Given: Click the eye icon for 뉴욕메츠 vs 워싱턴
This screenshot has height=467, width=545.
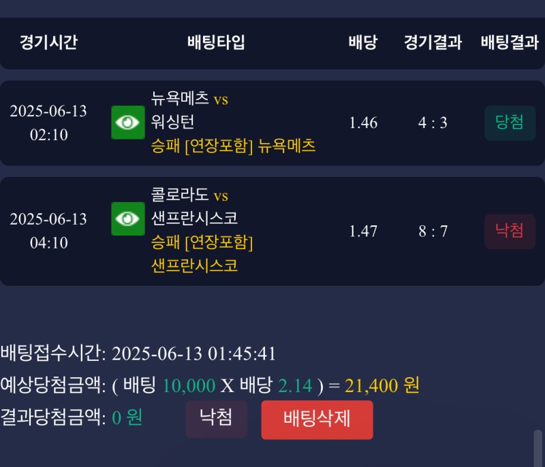Looking at the screenshot, I should pos(128,123).
